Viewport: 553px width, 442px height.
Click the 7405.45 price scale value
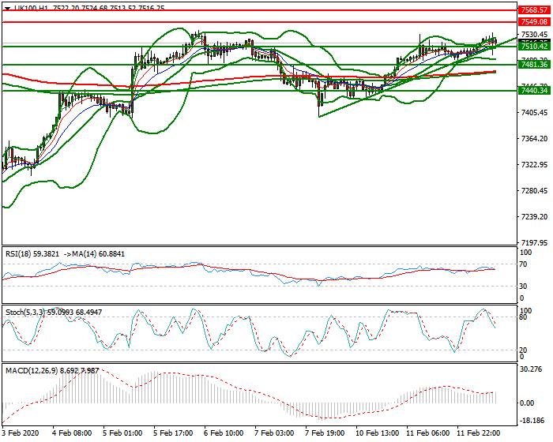(534, 113)
